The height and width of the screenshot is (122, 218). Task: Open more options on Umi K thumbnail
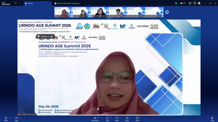pos(144,9)
